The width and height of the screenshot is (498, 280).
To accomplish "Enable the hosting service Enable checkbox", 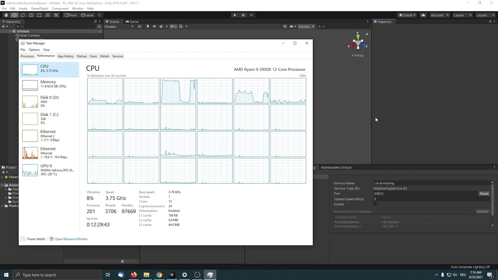I will (375, 204).
